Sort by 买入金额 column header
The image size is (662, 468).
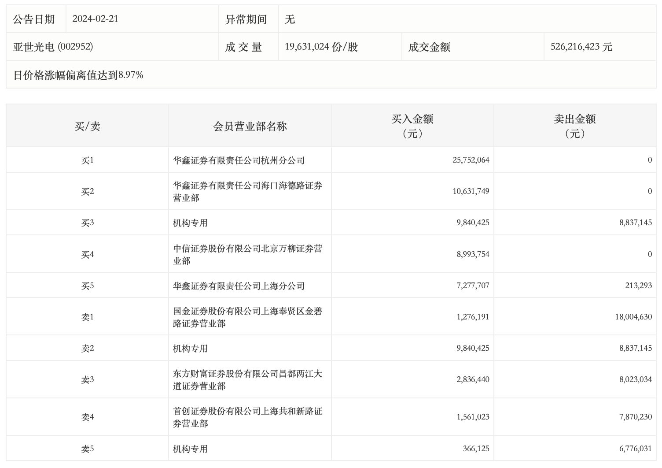pyautogui.click(x=412, y=126)
